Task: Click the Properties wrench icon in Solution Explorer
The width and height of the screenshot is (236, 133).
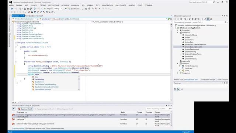Action: tap(205, 19)
